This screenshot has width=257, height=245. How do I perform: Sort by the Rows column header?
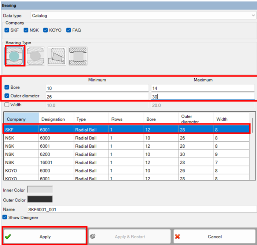pos(126,119)
